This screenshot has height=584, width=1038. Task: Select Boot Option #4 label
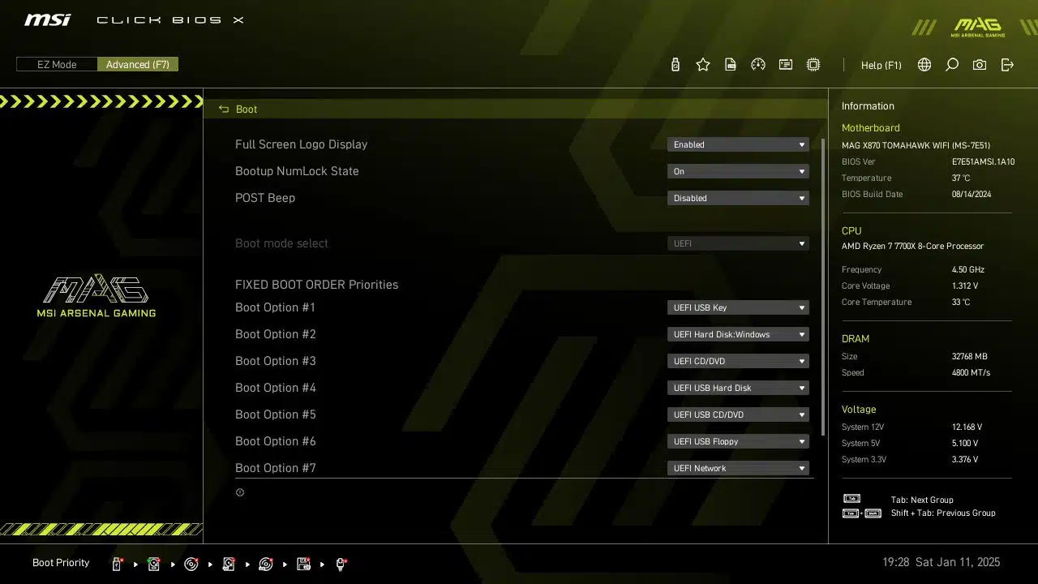275,388
